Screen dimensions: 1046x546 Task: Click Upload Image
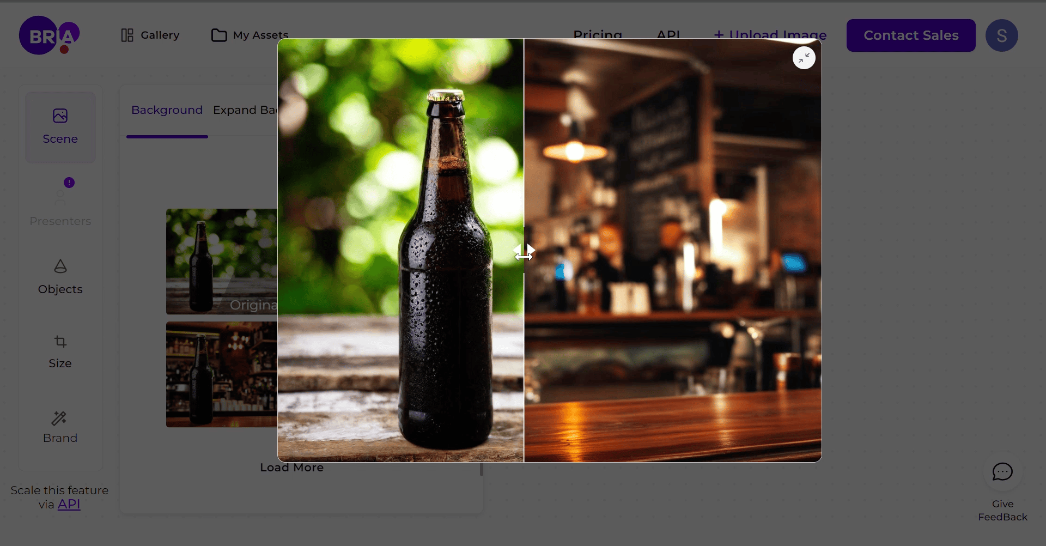tap(770, 34)
